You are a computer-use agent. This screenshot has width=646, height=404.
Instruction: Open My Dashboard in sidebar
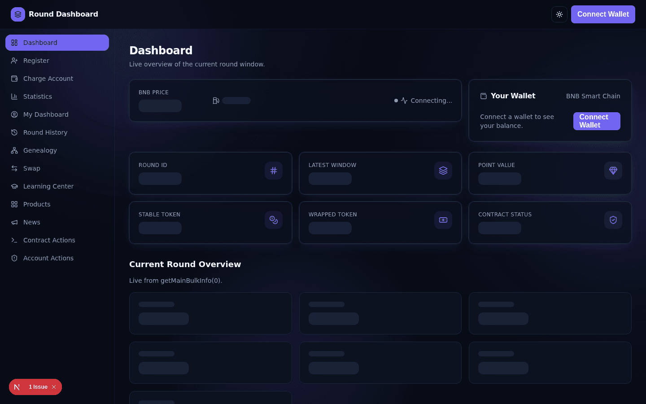(x=57, y=114)
